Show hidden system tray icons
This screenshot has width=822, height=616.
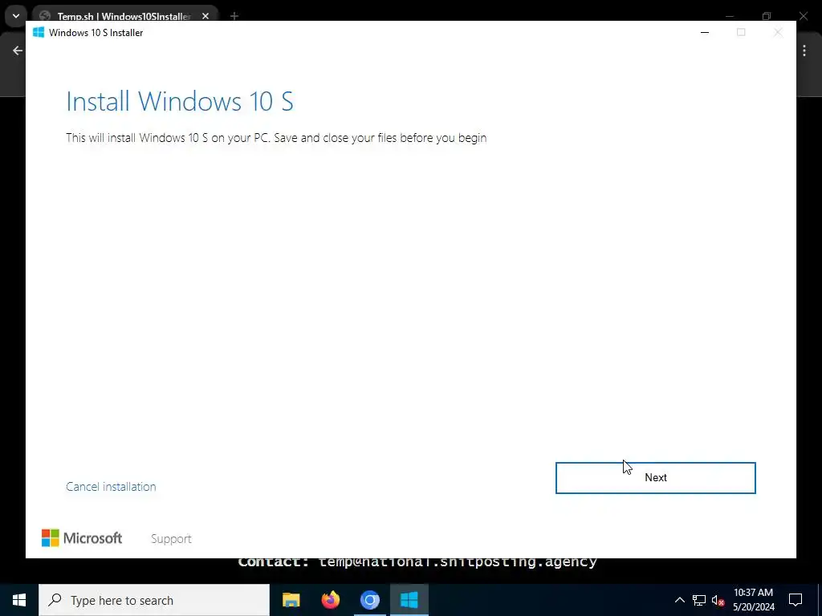click(x=679, y=600)
